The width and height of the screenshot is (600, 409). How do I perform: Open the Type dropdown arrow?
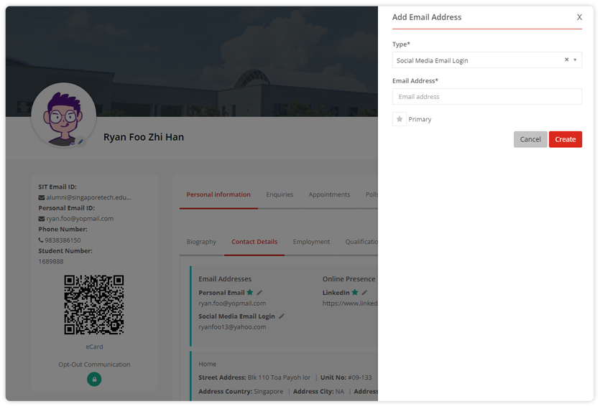tap(575, 60)
